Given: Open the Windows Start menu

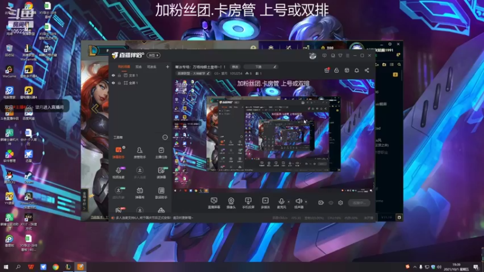Looking at the screenshot, I should pyautogui.click(x=5, y=267).
